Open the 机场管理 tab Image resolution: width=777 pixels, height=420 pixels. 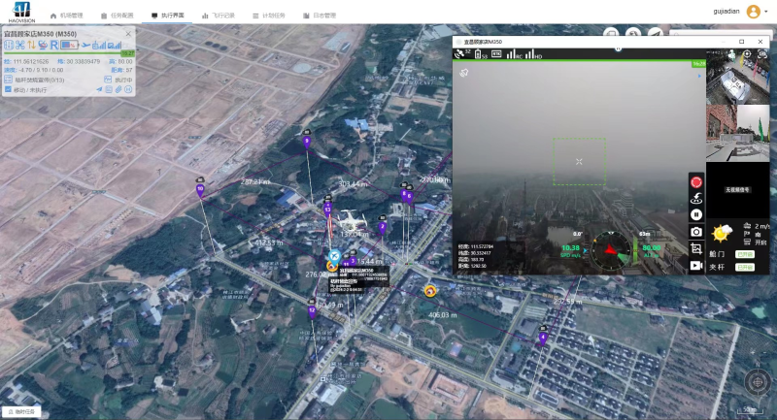pos(66,16)
